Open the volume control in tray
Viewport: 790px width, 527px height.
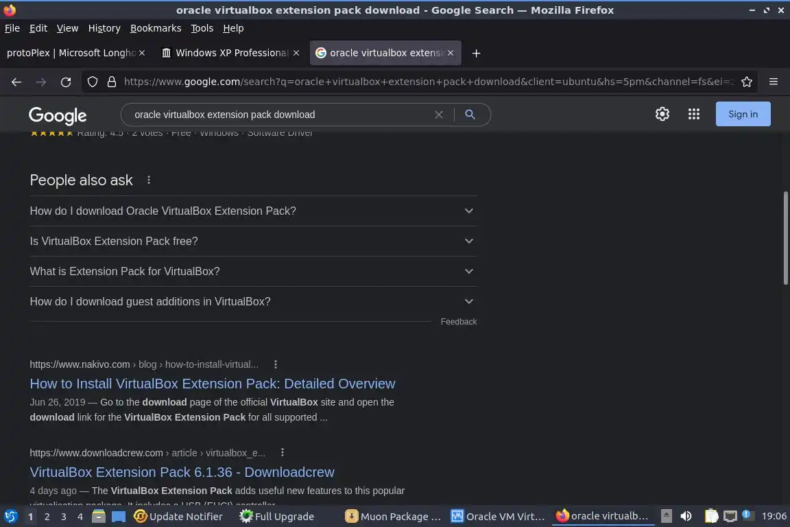pos(686,516)
